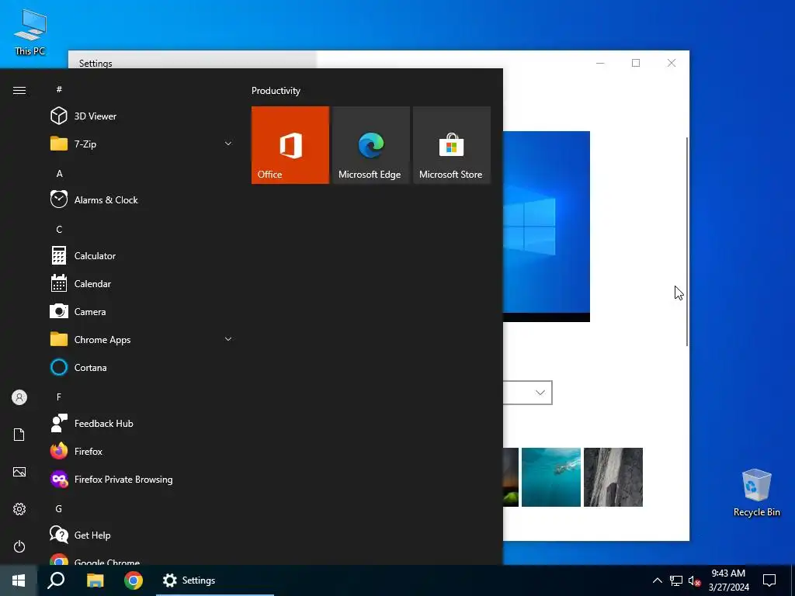The image size is (795, 596).
Task: Launch the Camera app
Action: tap(142, 311)
